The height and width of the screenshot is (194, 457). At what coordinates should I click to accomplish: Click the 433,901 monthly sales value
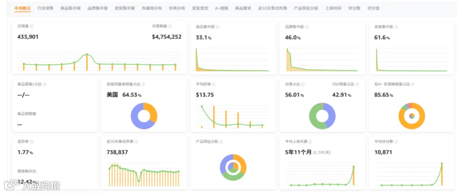28,37
